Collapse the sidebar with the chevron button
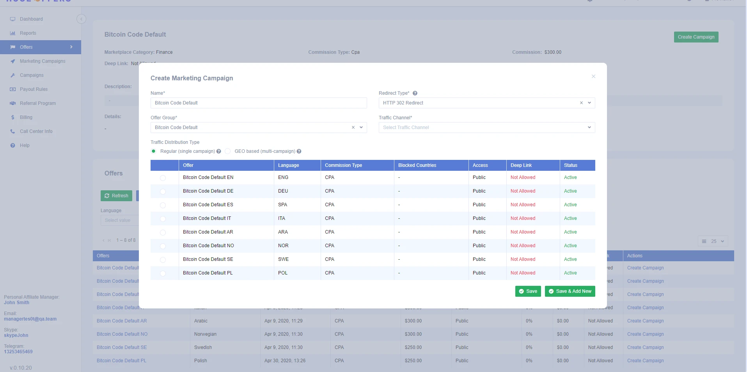The width and height of the screenshot is (747, 372). (x=81, y=19)
